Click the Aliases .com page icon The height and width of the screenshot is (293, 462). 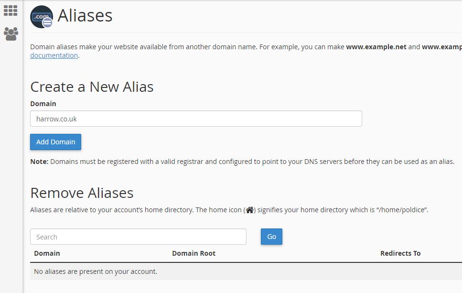[x=42, y=17]
